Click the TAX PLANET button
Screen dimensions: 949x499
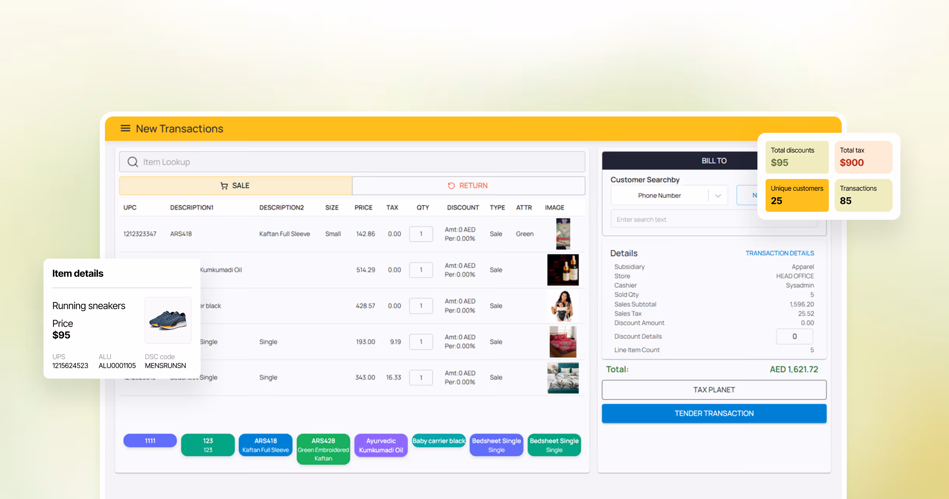(x=714, y=389)
